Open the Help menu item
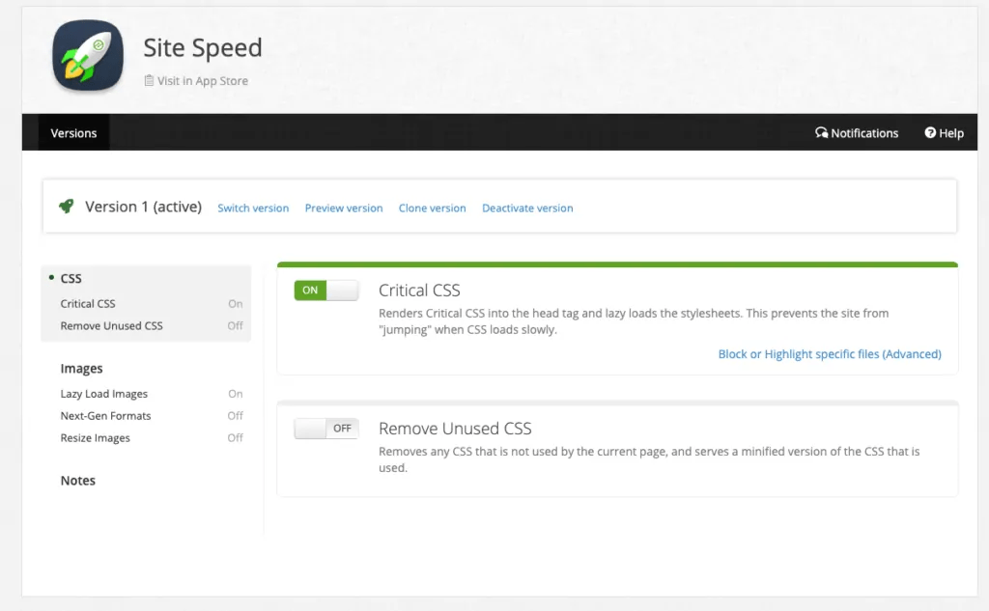This screenshot has height=611, width=989. click(945, 132)
